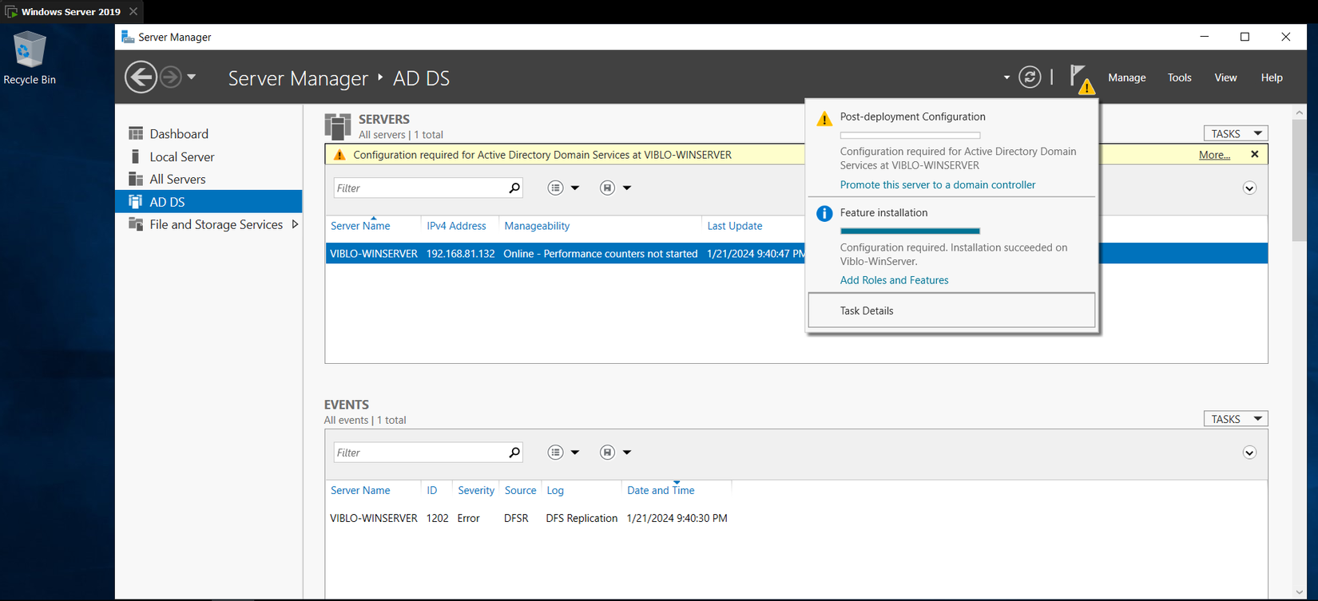
Task: Focus the Filter field in the Events section
Action: 420,453
